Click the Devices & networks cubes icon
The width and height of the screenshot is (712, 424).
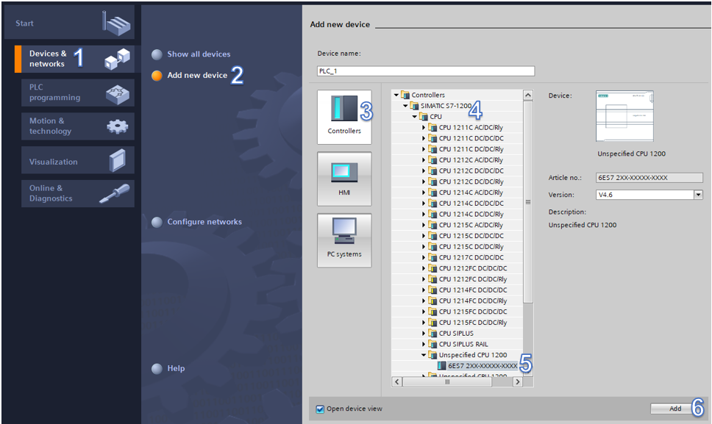coord(117,59)
